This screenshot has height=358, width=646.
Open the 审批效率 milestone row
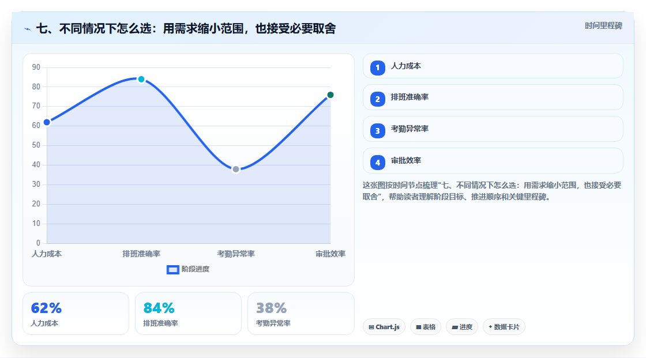493,161
